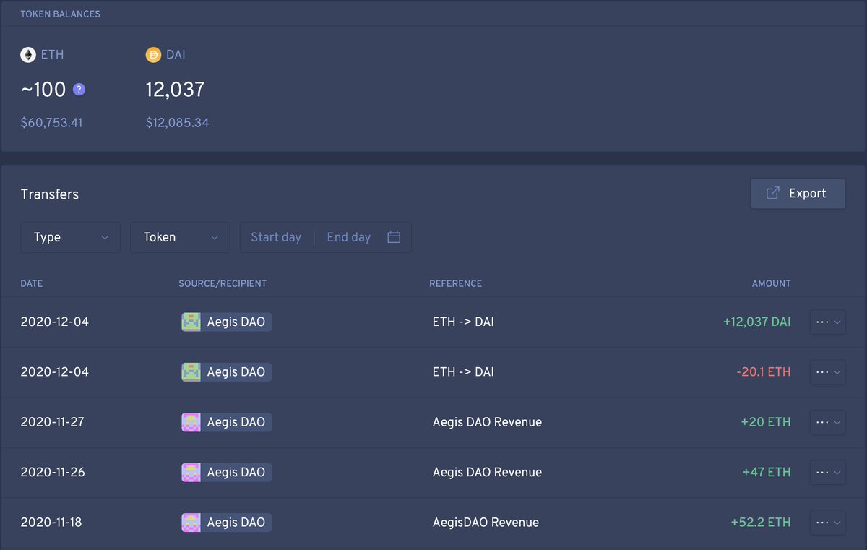Click the REFERENCE column header
The width and height of the screenshot is (867, 550).
tap(455, 283)
